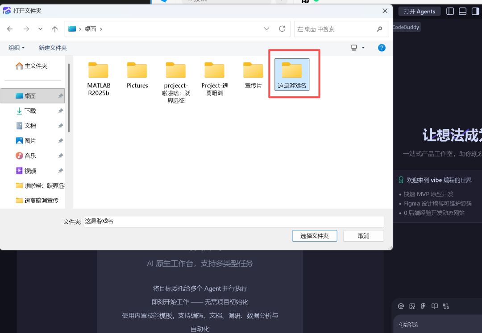Select the Pictures folder
The image size is (482, 333).
pyautogui.click(x=137, y=75)
